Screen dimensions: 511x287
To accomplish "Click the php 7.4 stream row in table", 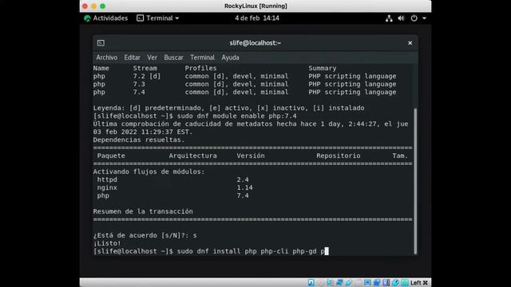I will click(245, 92).
